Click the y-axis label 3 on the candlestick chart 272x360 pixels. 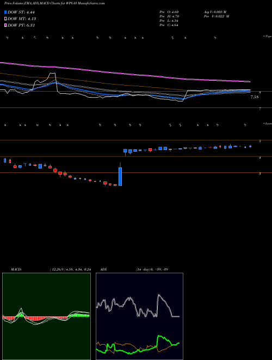tap(260, 174)
